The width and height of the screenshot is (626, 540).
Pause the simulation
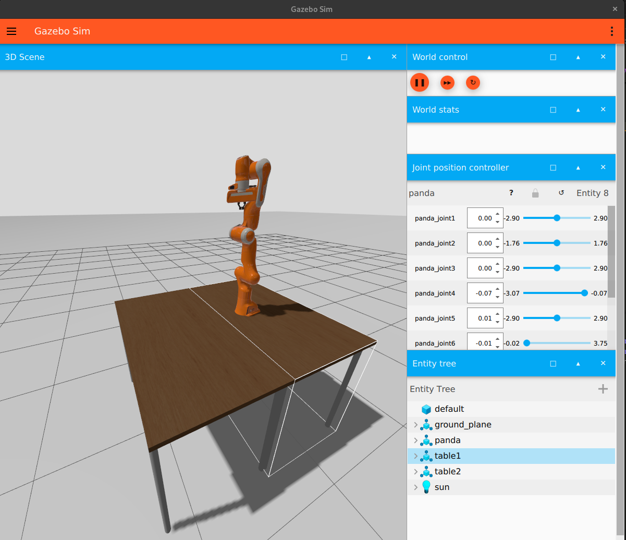click(x=420, y=82)
